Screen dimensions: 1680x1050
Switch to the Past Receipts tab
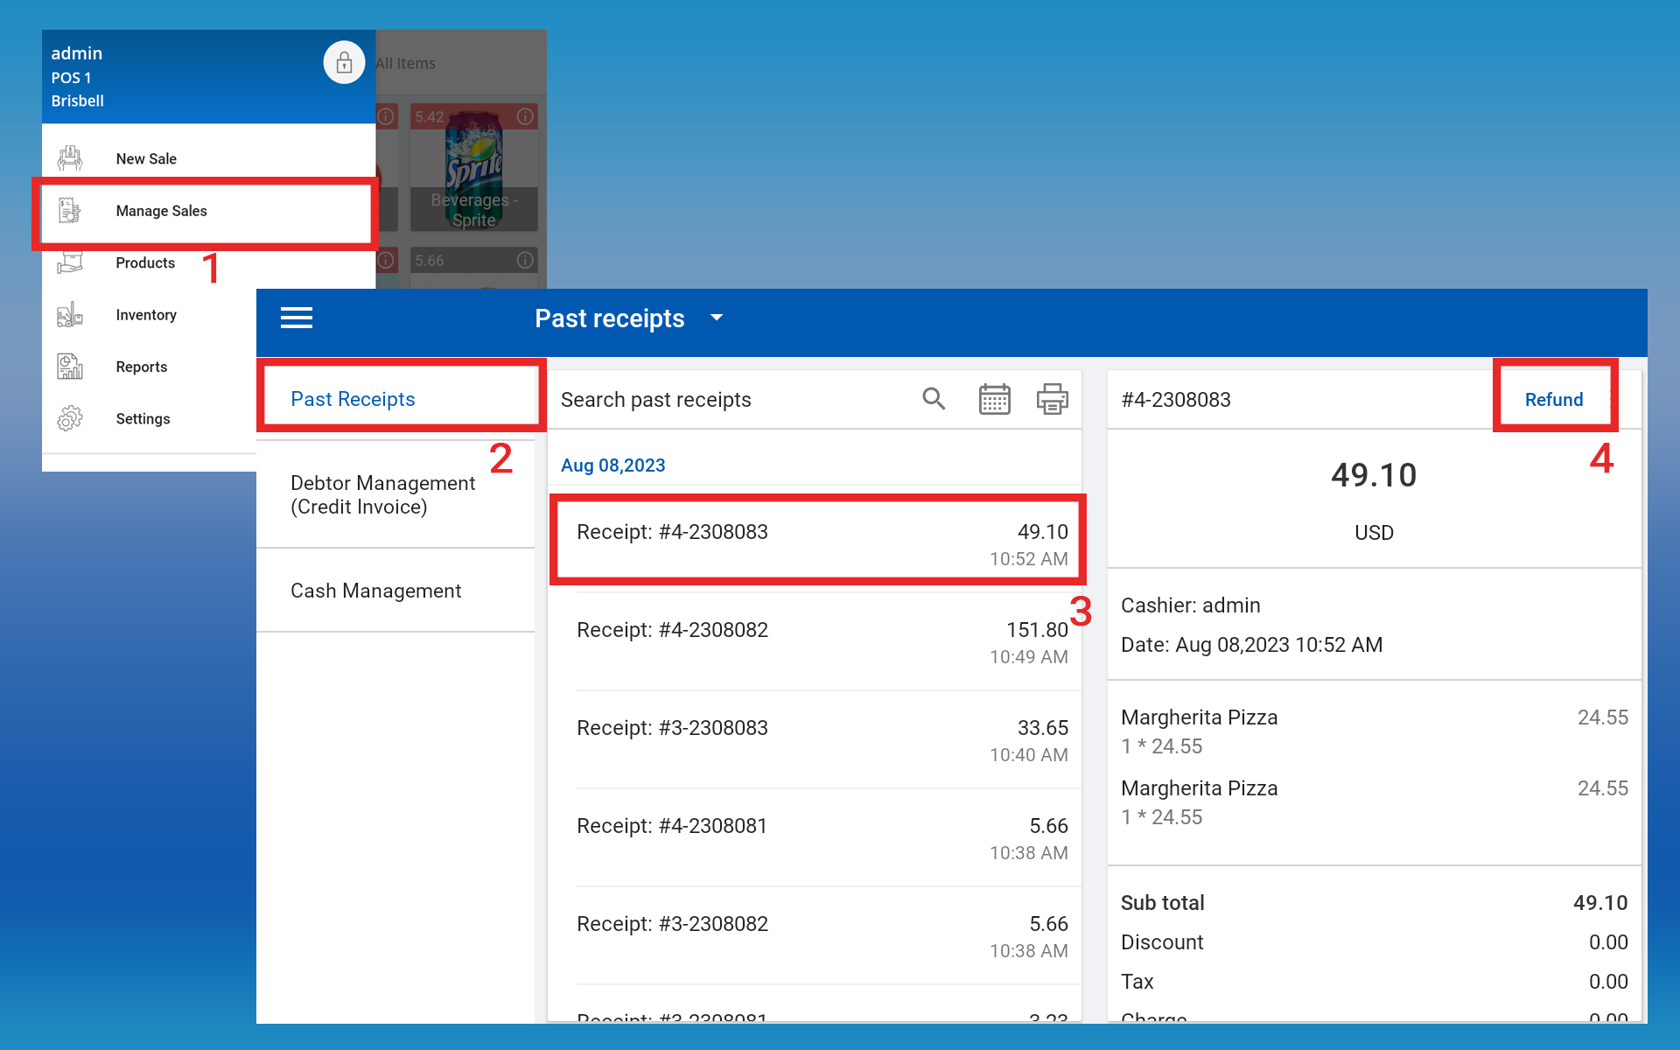[353, 399]
